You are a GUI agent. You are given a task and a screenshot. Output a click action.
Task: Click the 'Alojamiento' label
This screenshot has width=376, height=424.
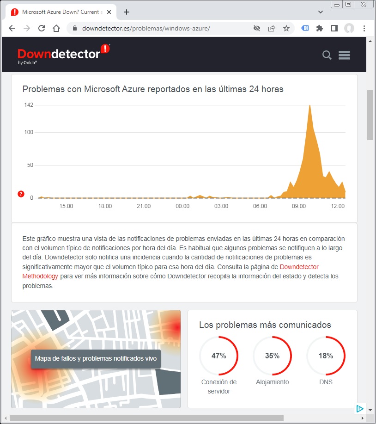pos(272,382)
